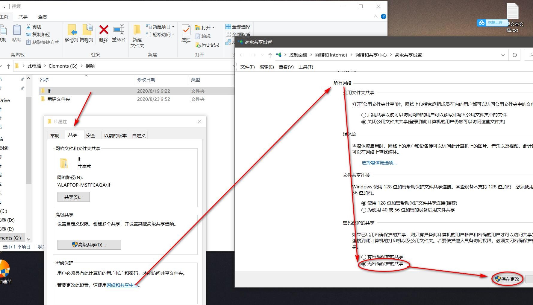The height and width of the screenshot is (305, 533).
Task: Click the Cut (剪切) scissors icon
Action: (29, 27)
